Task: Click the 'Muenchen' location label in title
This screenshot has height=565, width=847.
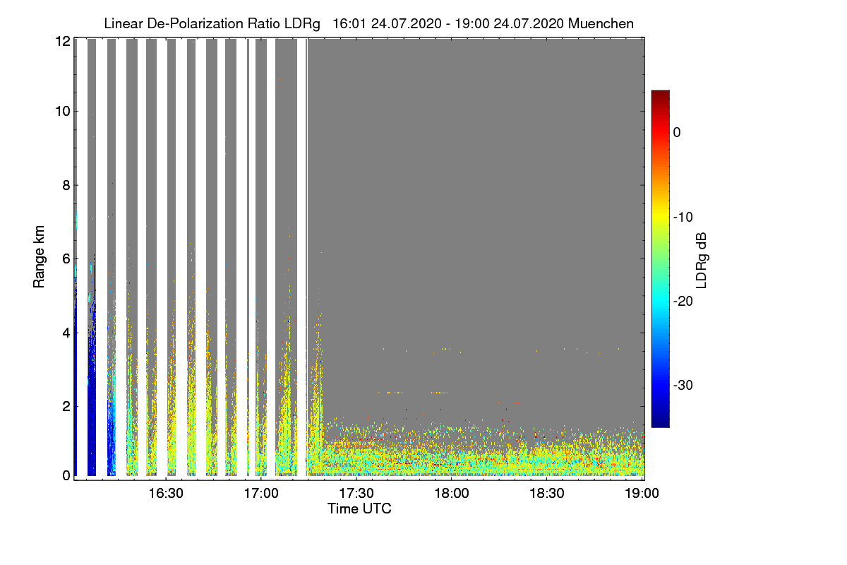Action: pos(601,24)
